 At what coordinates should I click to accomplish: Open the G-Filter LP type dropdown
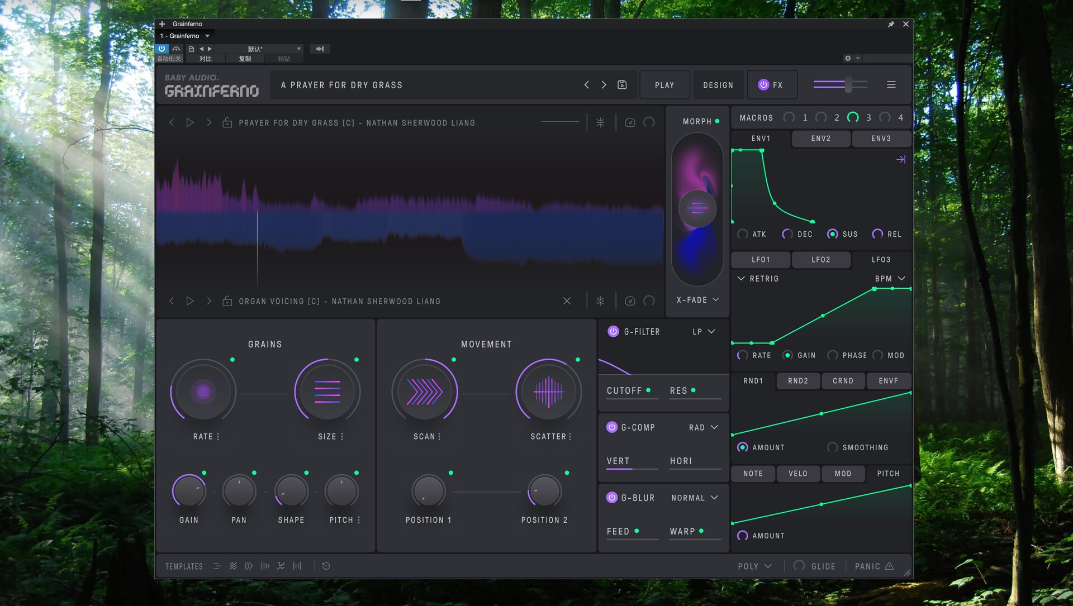[704, 331]
